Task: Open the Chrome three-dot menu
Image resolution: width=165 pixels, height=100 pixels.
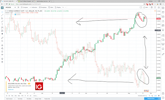Action: 163,4
